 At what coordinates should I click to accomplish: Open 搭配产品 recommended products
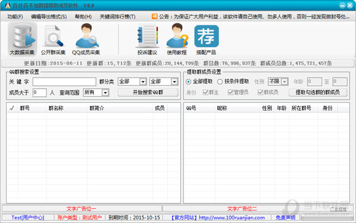[206, 40]
